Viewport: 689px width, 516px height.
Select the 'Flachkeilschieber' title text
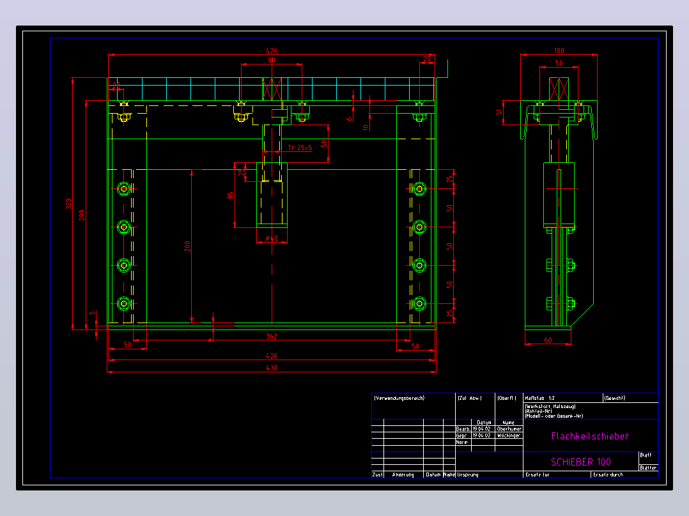(590, 436)
